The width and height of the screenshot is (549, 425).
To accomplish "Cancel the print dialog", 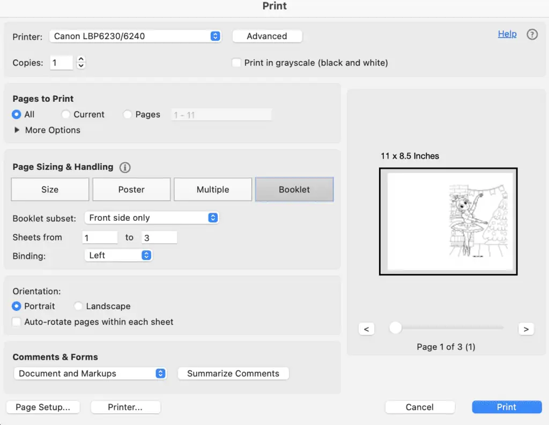I will (x=420, y=407).
